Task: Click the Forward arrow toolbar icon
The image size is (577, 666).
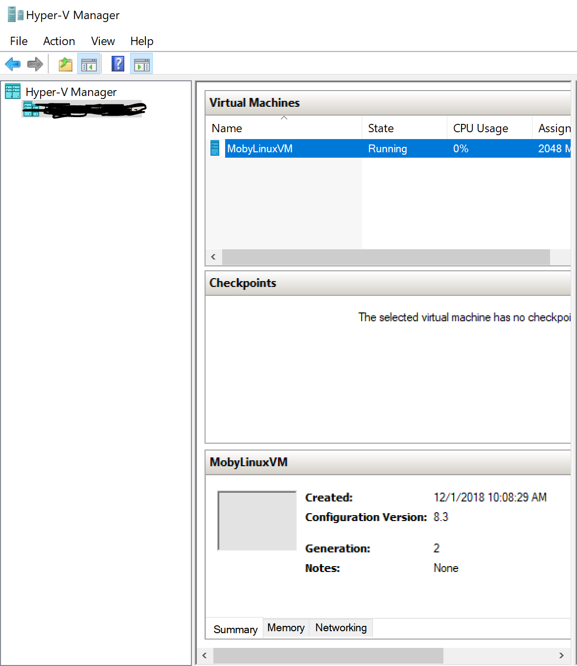Action: pyautogui.click(x=35, y=64)
